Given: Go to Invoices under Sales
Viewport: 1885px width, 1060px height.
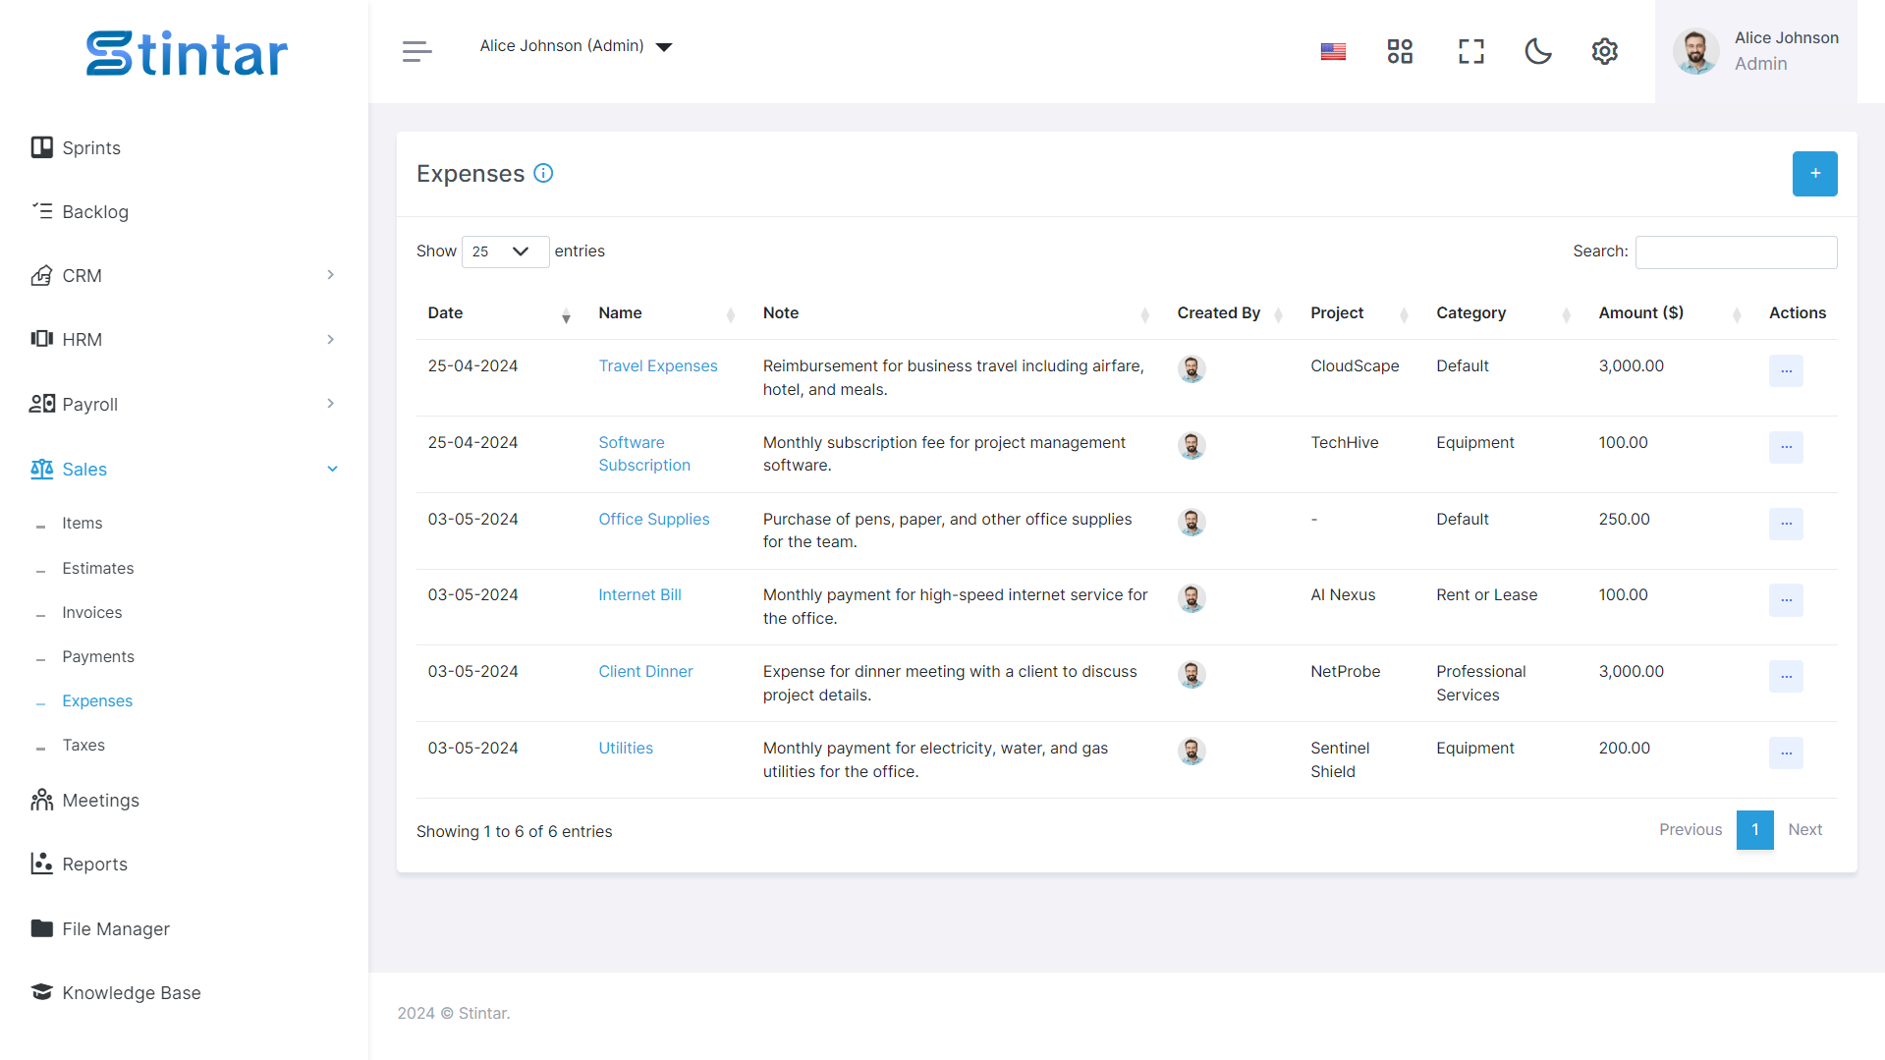Looking at the screenshot, I should [92, 612].
